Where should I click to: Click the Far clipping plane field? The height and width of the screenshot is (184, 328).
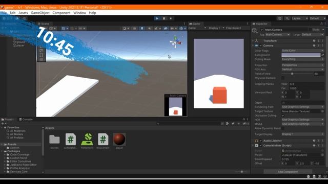(x=306, y=88)
